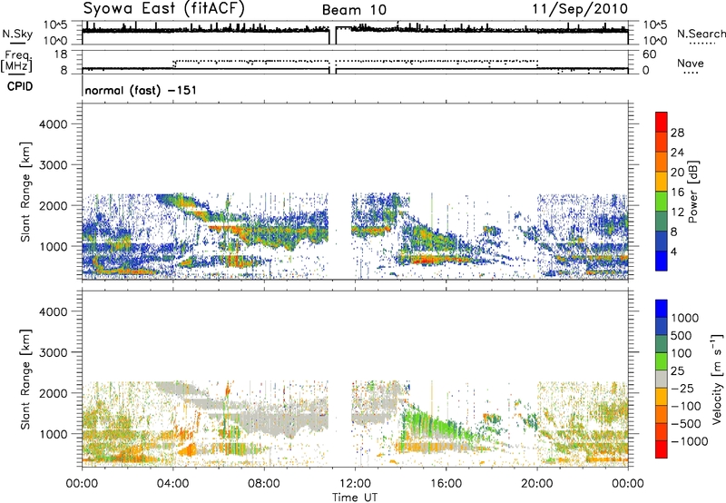Click the "12:00" time tick label

pyautogui.click(x=355, y=484)
